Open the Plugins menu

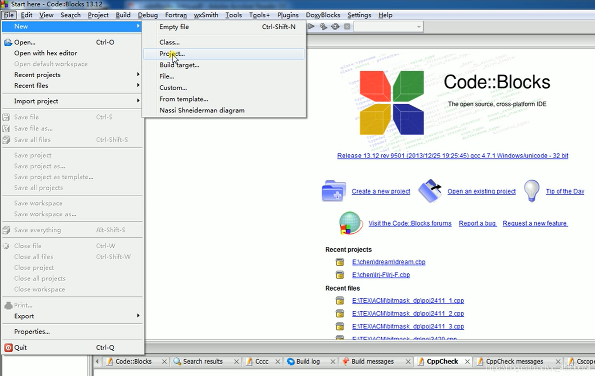point(288,15)
